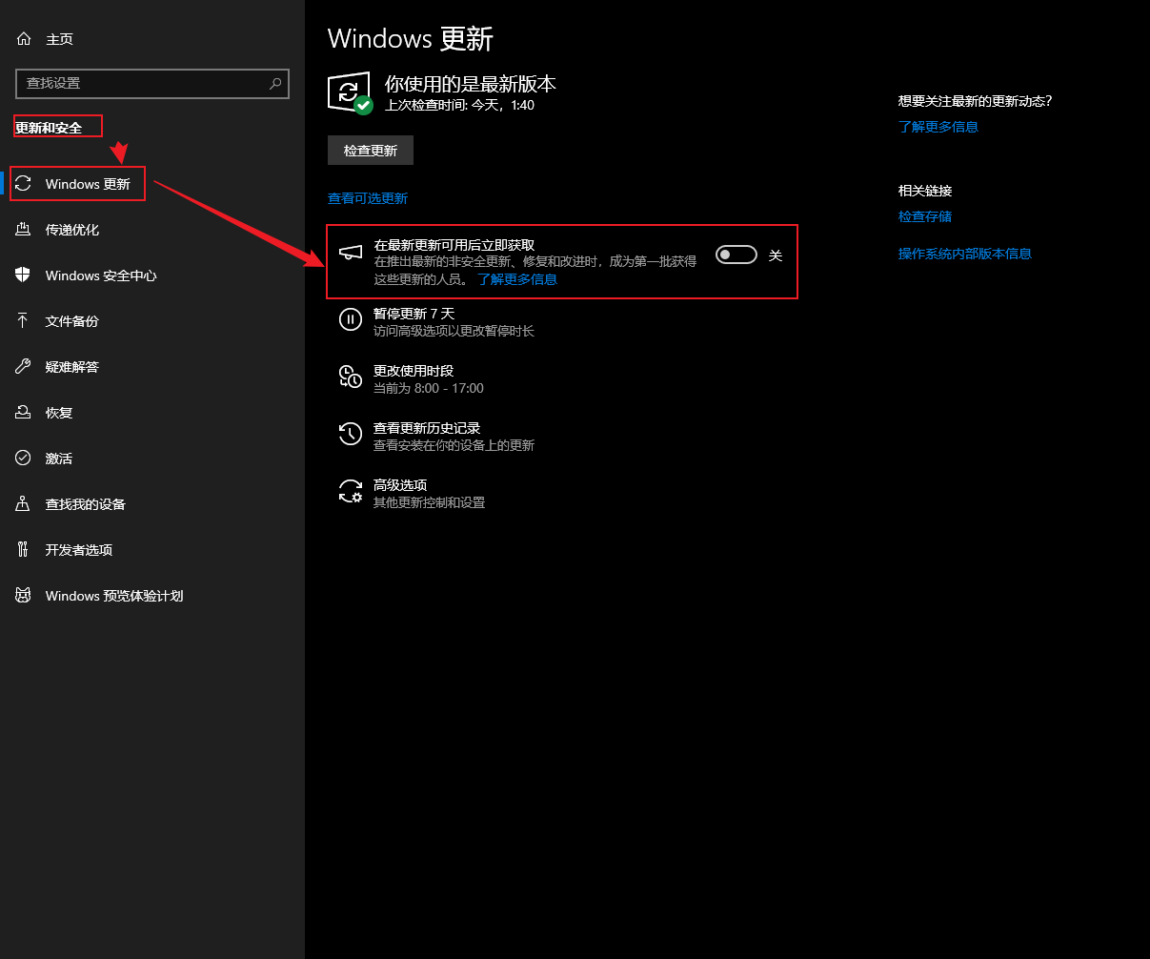Click 查看更新历史记录 option
This screenshot has width=1150, height=959.
point(436,437)
